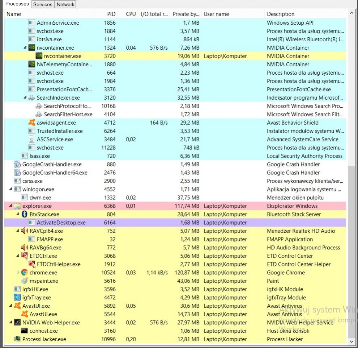Click the Chrome icon beside chrome.exe
This screenshot has width=358, height=348.
tap(25, 273)
